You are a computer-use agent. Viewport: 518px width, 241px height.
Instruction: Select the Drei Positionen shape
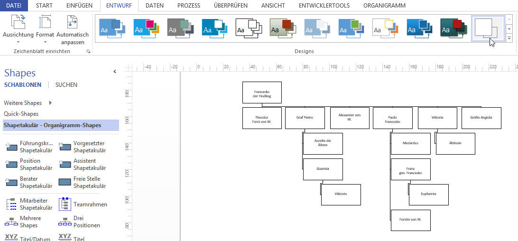click(x=65, y=222)
